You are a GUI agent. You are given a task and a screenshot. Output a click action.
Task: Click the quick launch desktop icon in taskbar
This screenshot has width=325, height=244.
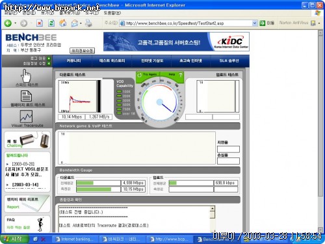coord(35,239)
